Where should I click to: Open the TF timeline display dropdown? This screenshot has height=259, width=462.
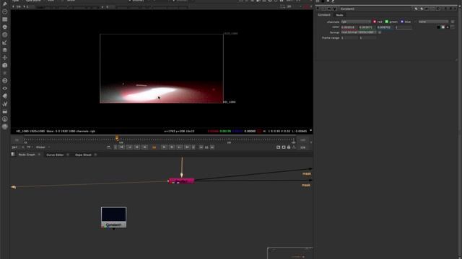[x=30, y=147]
